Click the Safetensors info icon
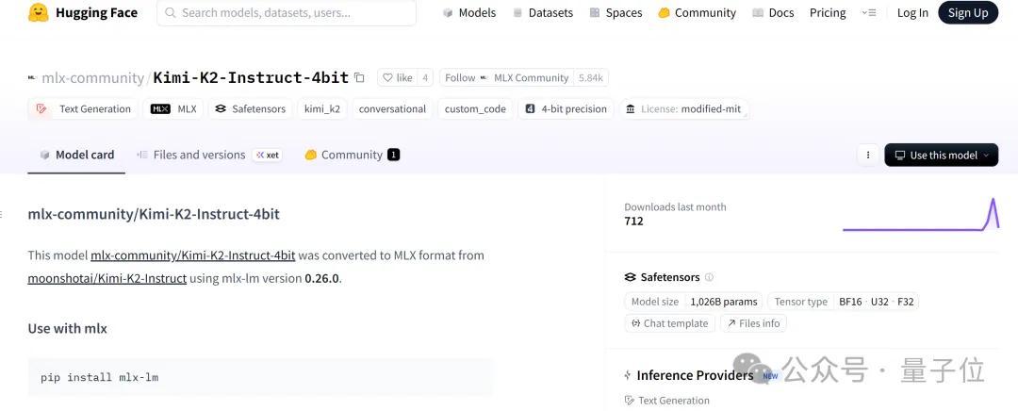This screenshot has height=411, width=1018. (709, 277)
